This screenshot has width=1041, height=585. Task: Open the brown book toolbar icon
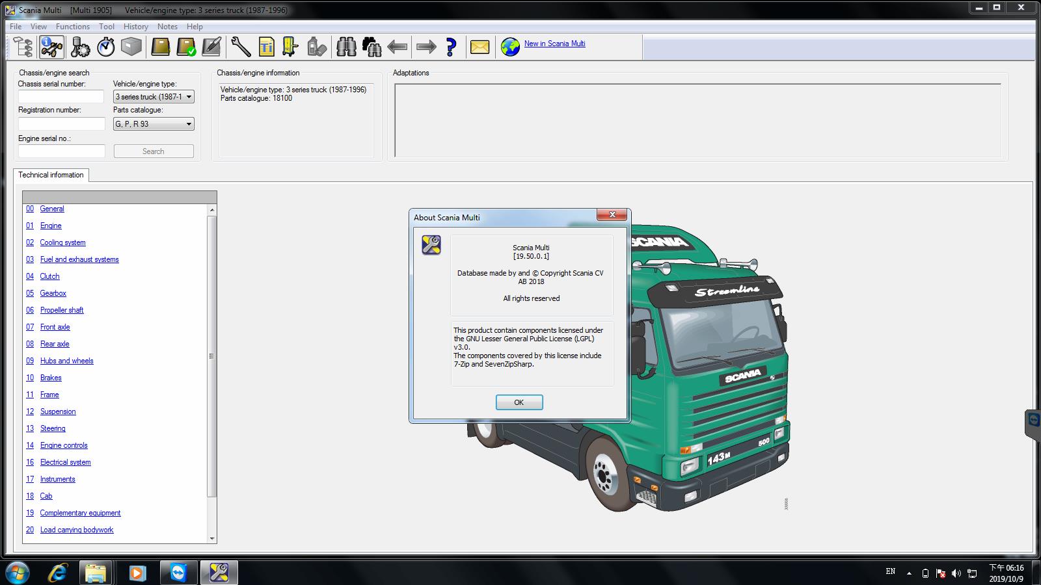(x=160, y=47)
